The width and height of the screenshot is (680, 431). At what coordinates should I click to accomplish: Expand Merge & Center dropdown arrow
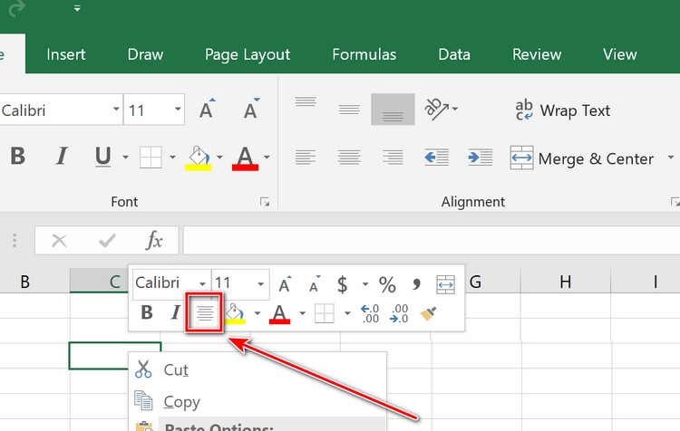click(x=670, y=158)
